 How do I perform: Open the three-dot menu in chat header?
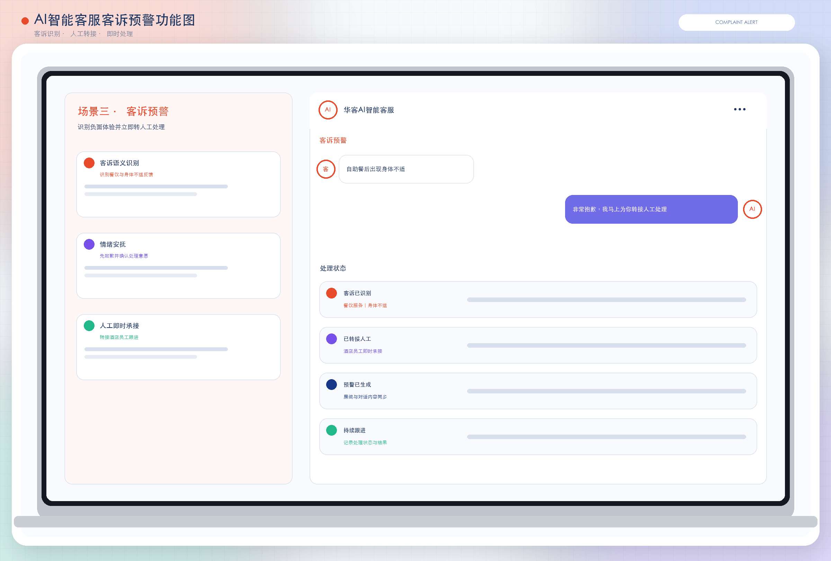click(x=740, y=109)
